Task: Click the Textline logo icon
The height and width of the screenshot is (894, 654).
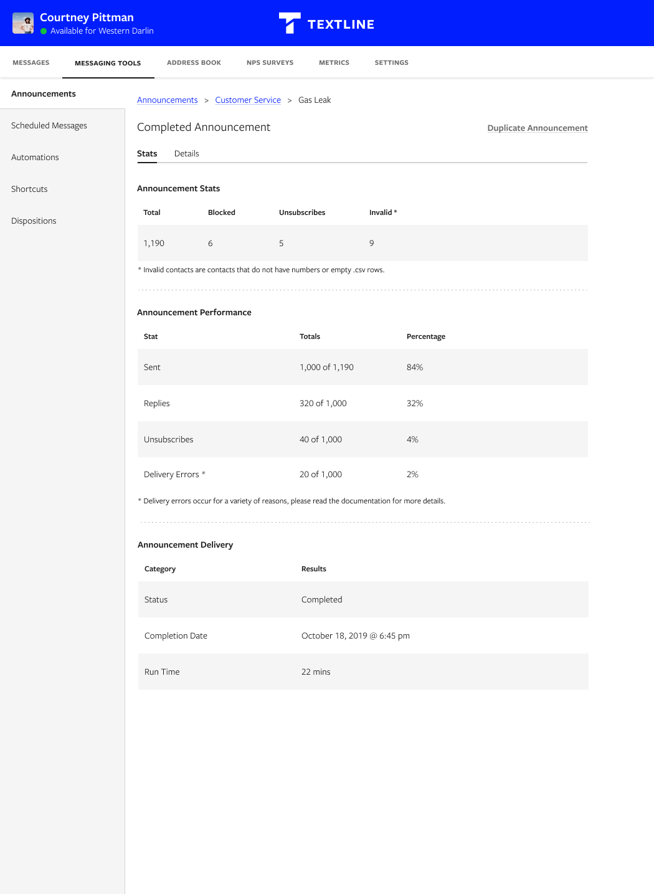Action: click(x=290, y=23)
